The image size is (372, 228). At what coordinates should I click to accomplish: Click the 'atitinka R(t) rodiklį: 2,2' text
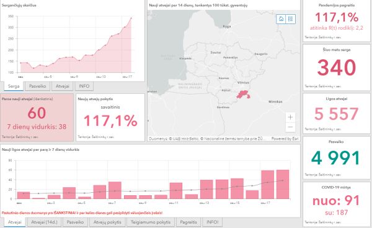[x=337, y=28]
